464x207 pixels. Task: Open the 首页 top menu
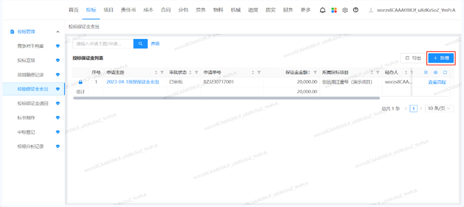coord(73,10)
